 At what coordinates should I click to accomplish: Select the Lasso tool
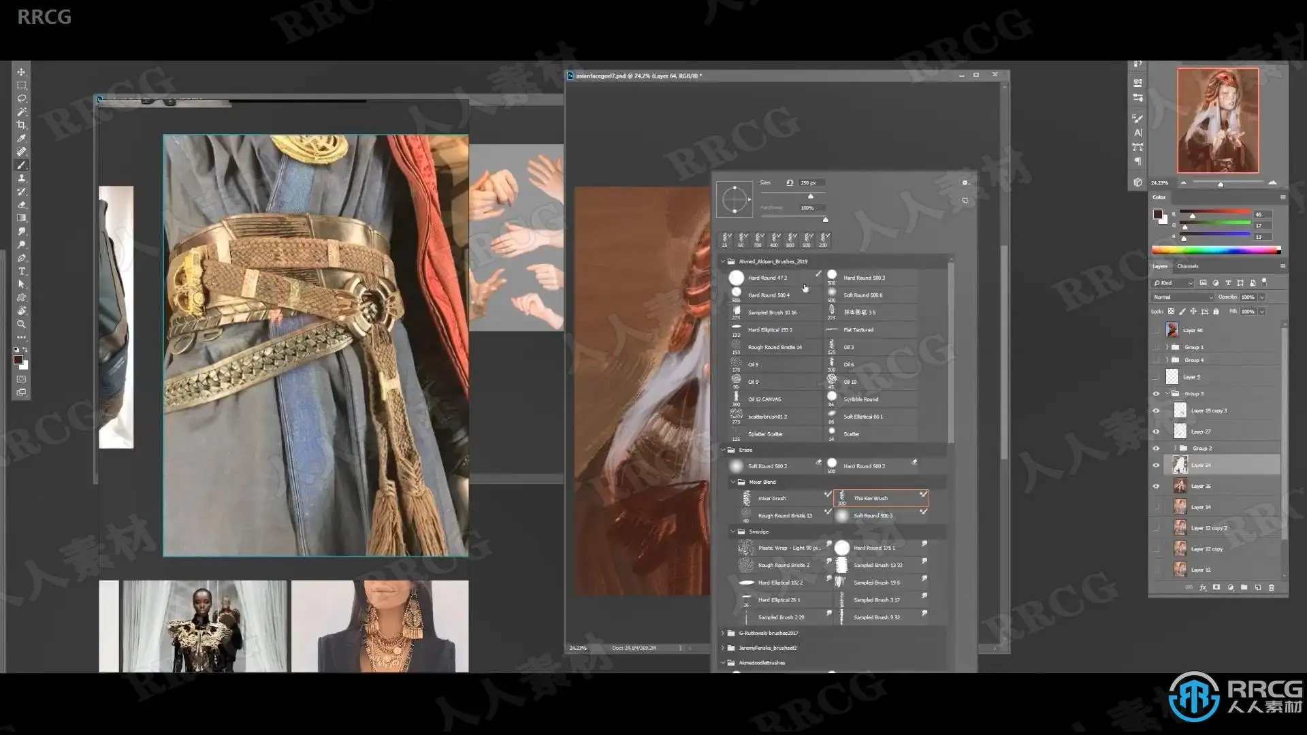click(21, 99)
